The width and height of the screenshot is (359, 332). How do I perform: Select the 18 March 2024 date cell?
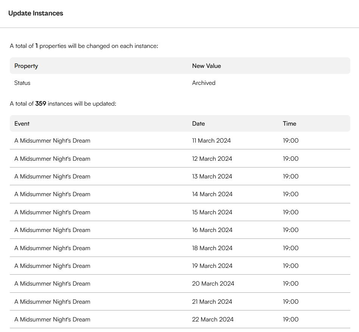pos(212,248)
